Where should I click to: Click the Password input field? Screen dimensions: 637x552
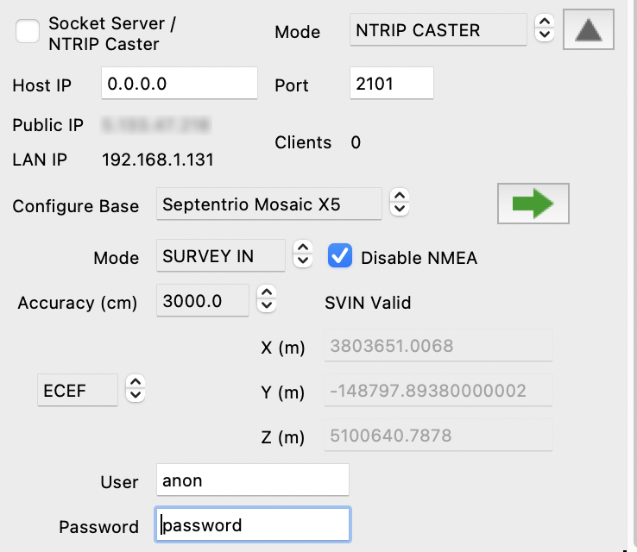pos(254,525)
